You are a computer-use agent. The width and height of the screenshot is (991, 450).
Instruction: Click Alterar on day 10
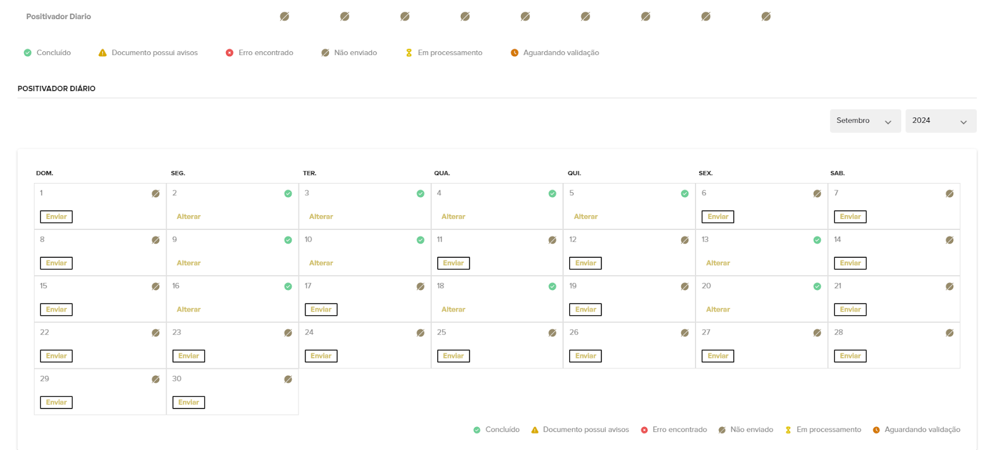pyautogui.click(x=321, y=263)
